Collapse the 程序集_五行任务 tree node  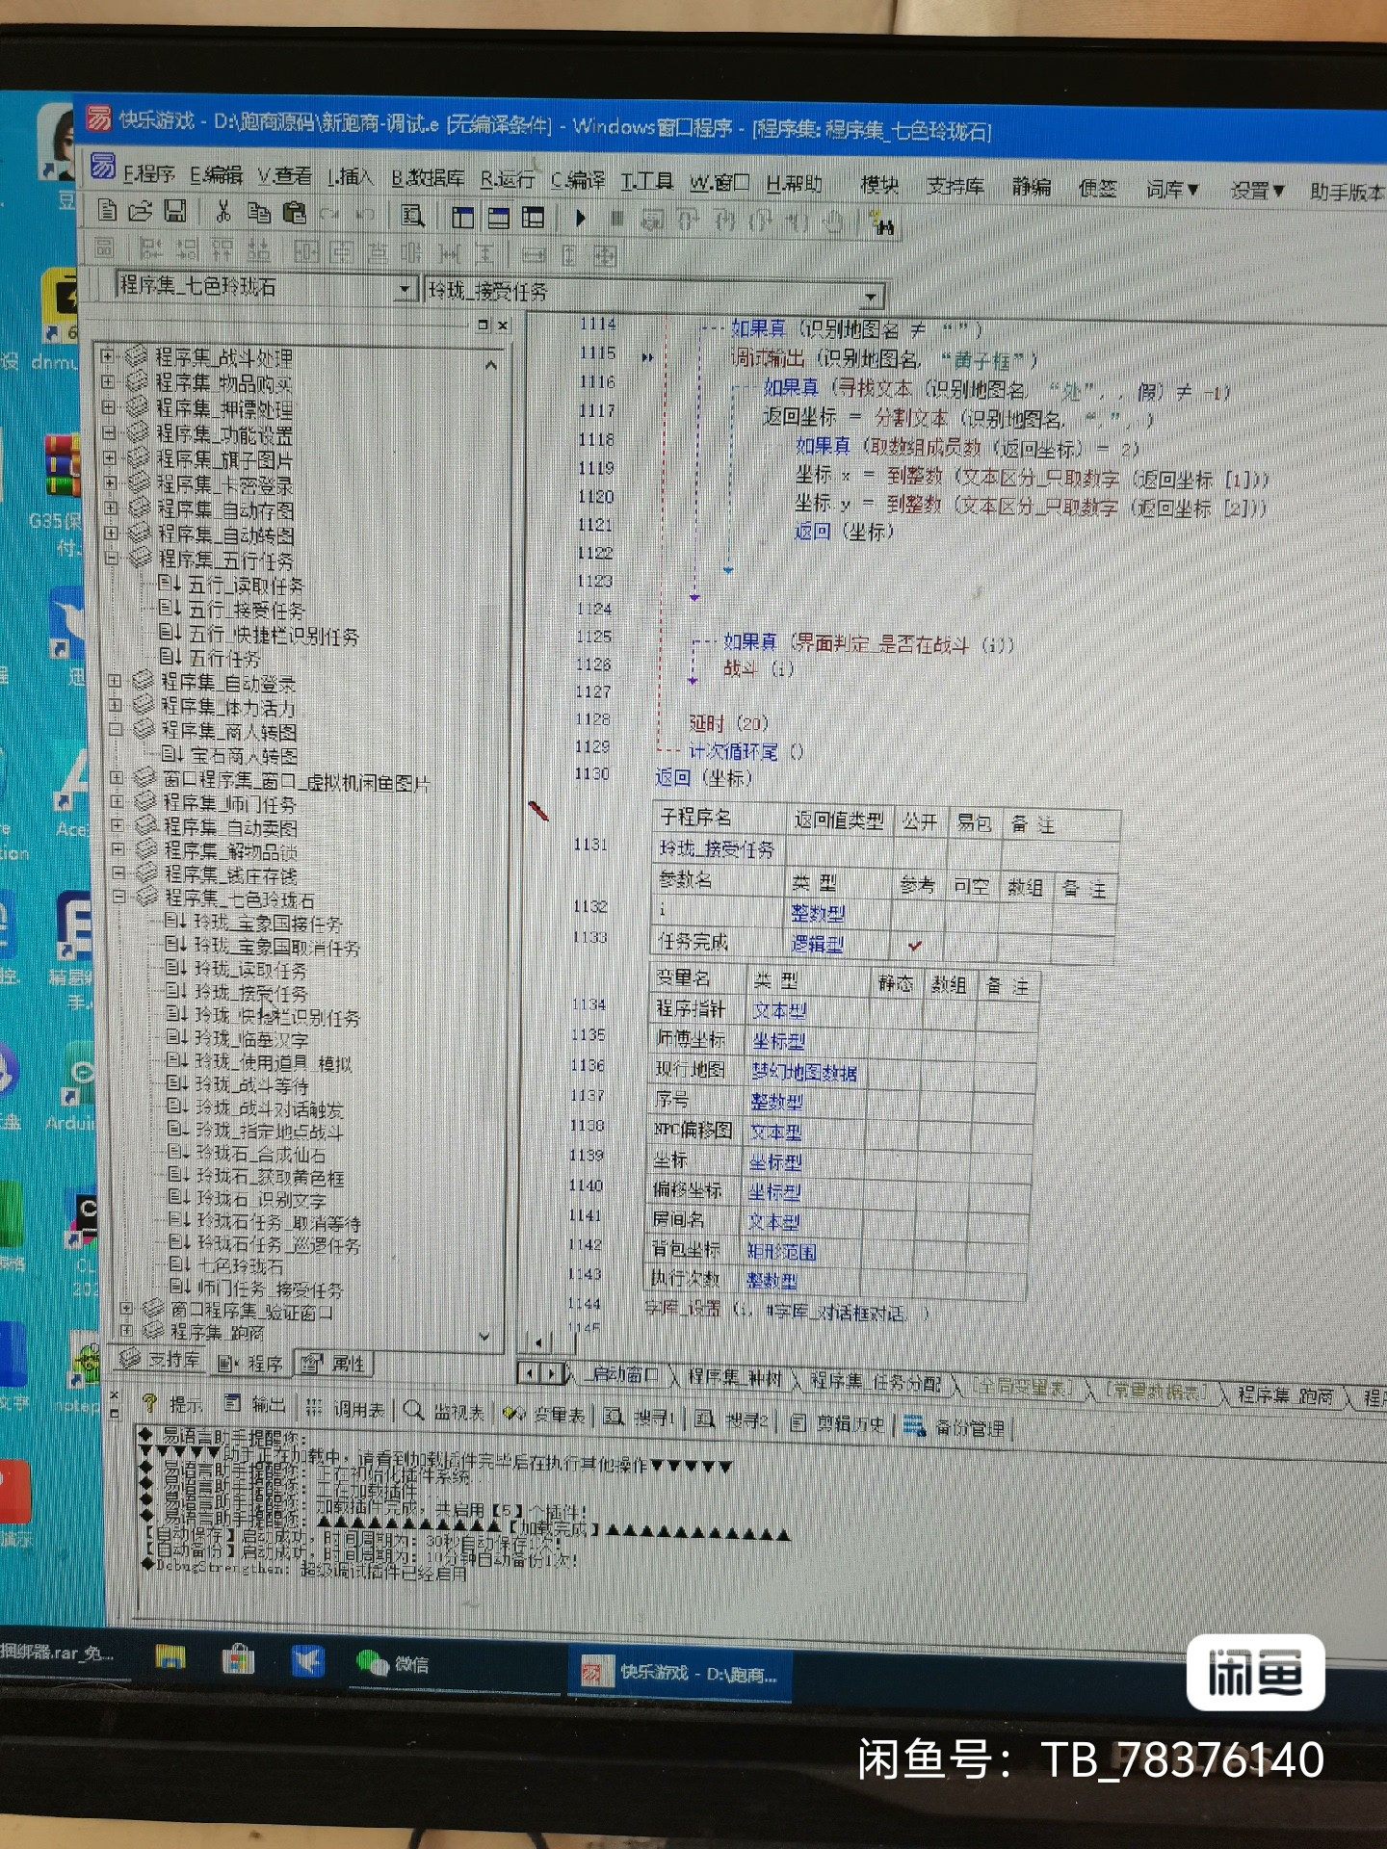[x=111, y=557]
